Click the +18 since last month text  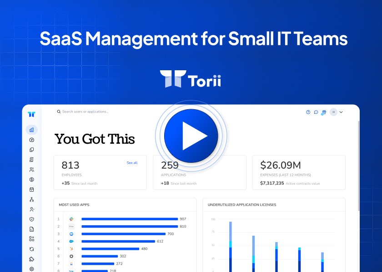click(x=179, y=183)
